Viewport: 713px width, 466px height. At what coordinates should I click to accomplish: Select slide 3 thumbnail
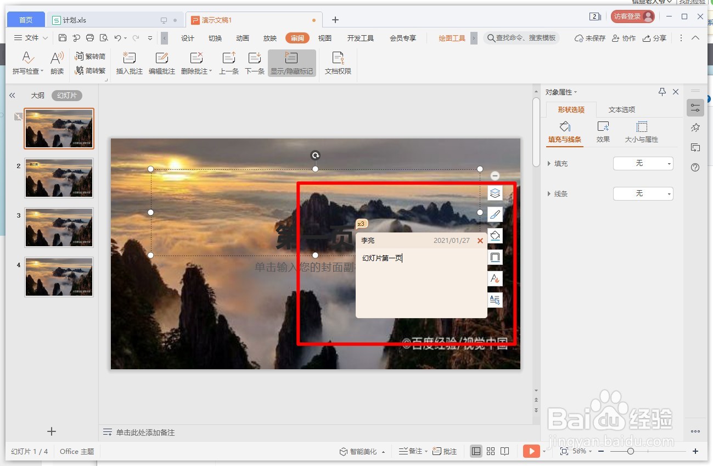click(59, 228)
